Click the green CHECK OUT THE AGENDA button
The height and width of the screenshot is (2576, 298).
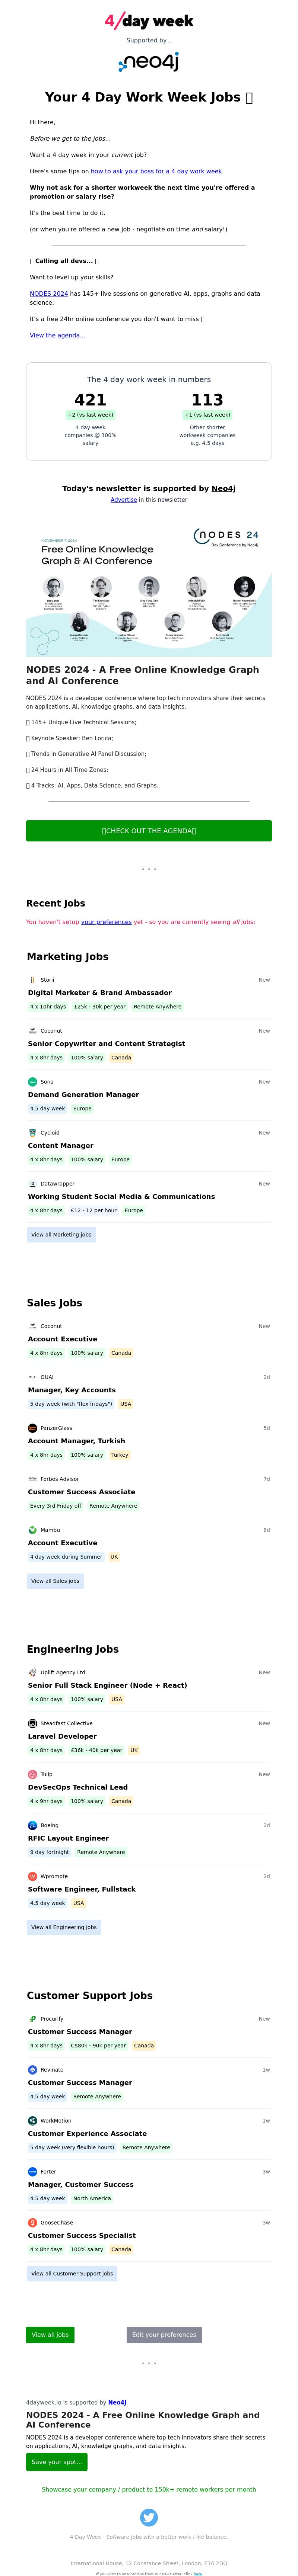tap(149, 831)
